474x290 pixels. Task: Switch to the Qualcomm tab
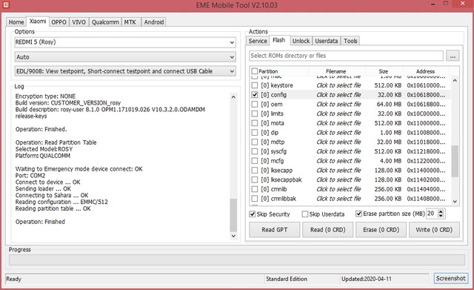(x=105, y=22)
